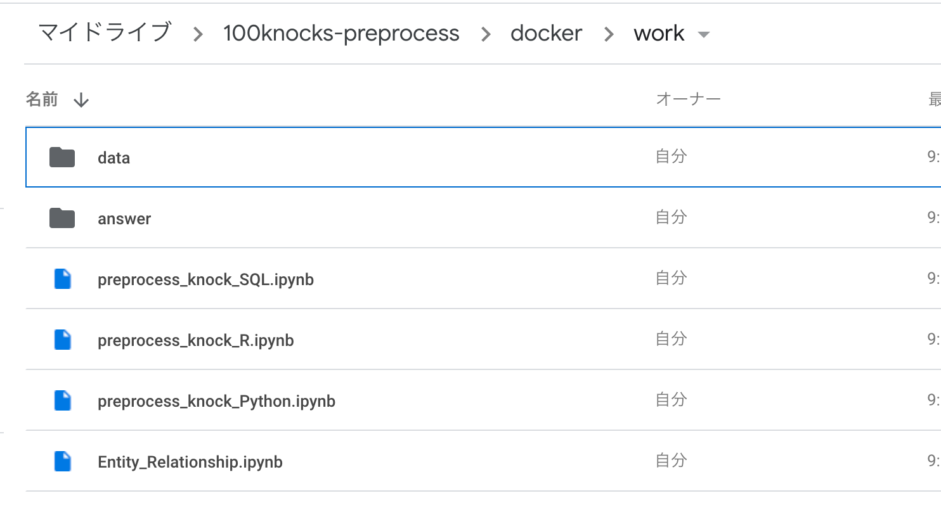Open the work breadcrumb menu
941x517 pixels.
coord(659,33)
